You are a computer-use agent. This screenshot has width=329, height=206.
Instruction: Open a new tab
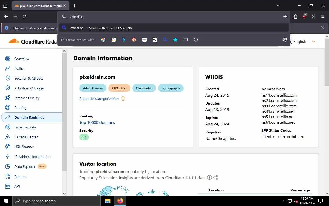click(x=74, y=6)
